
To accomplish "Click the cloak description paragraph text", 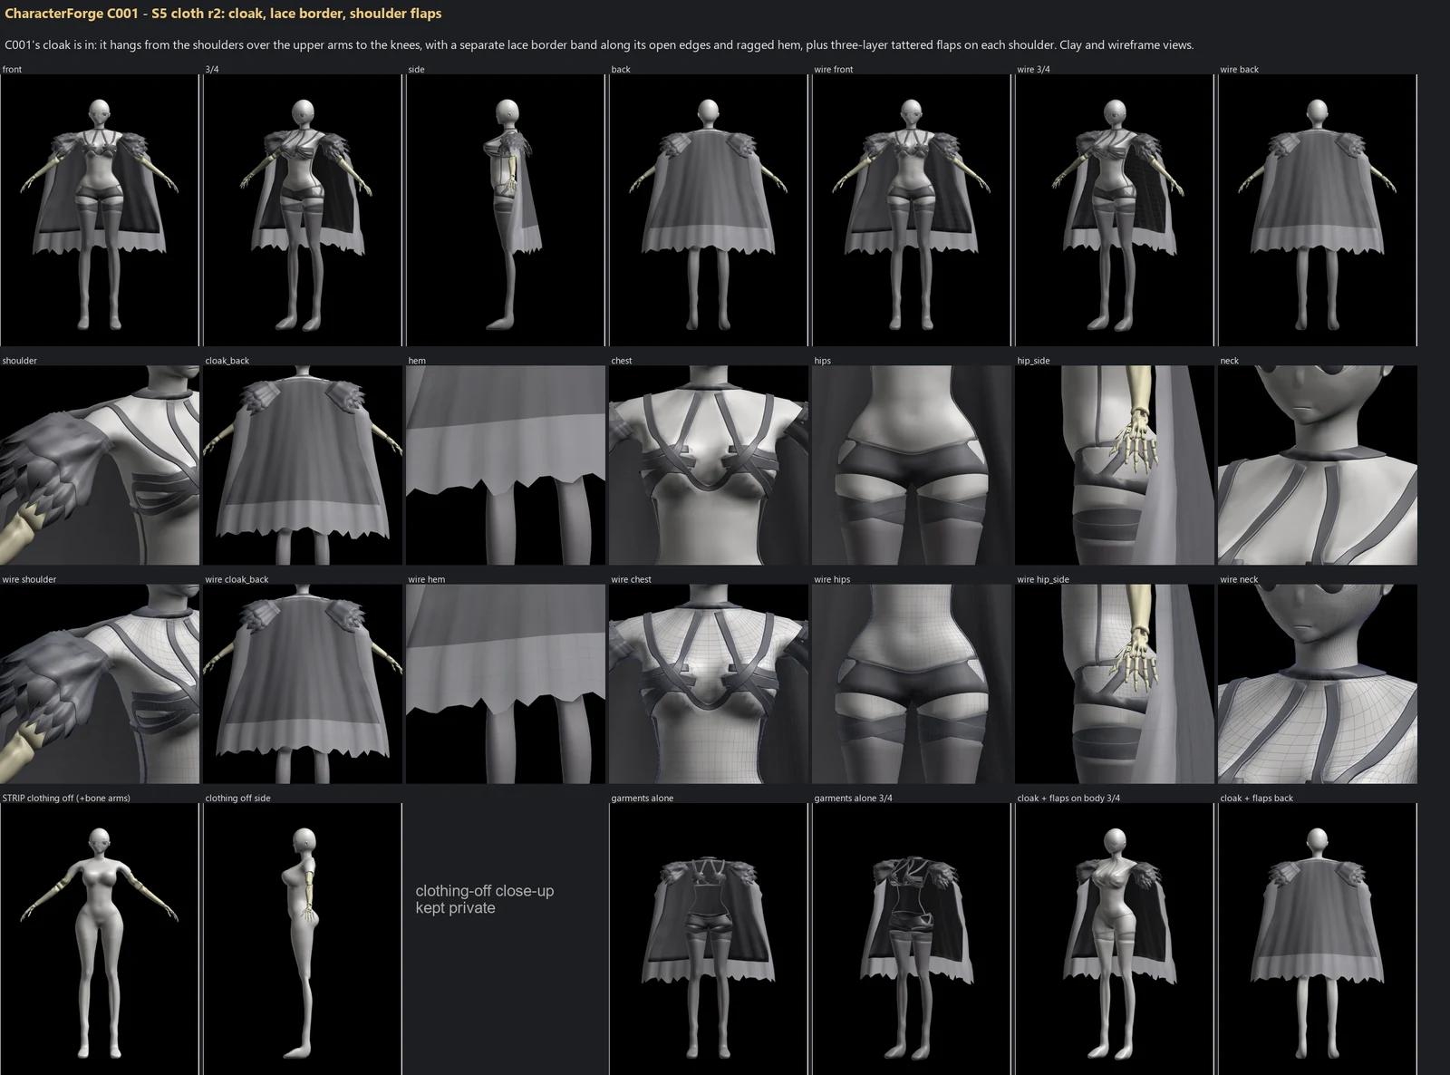I will (599, 44).
